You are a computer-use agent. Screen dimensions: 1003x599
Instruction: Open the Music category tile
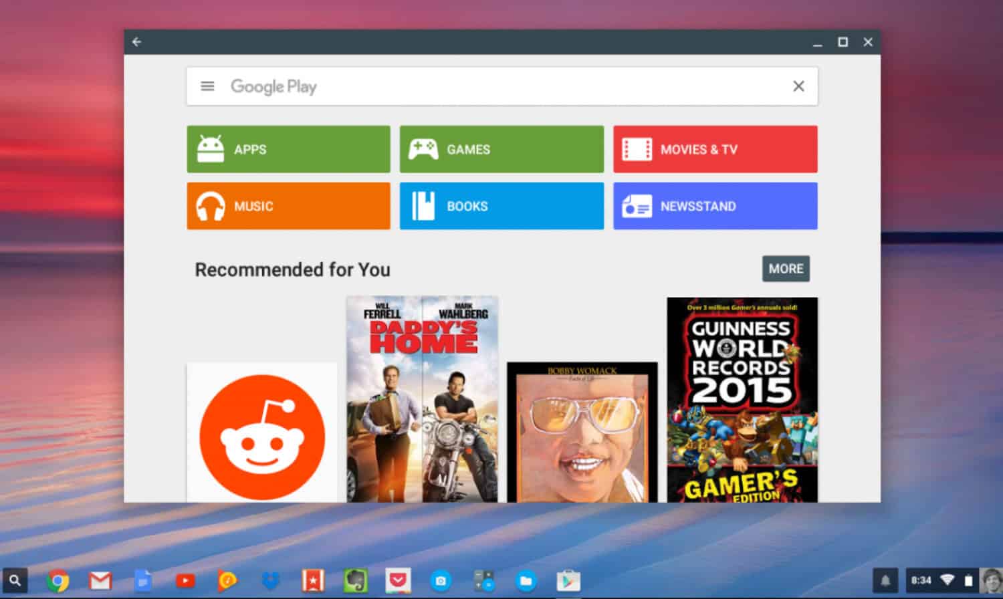click(288, 206)
